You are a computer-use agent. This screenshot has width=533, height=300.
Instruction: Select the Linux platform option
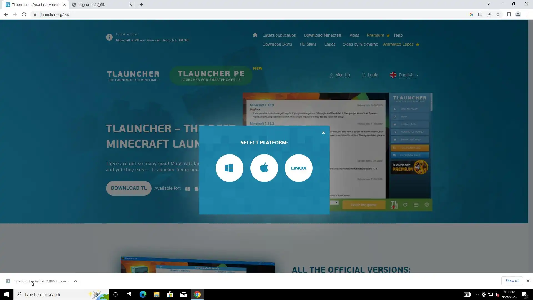298,168
